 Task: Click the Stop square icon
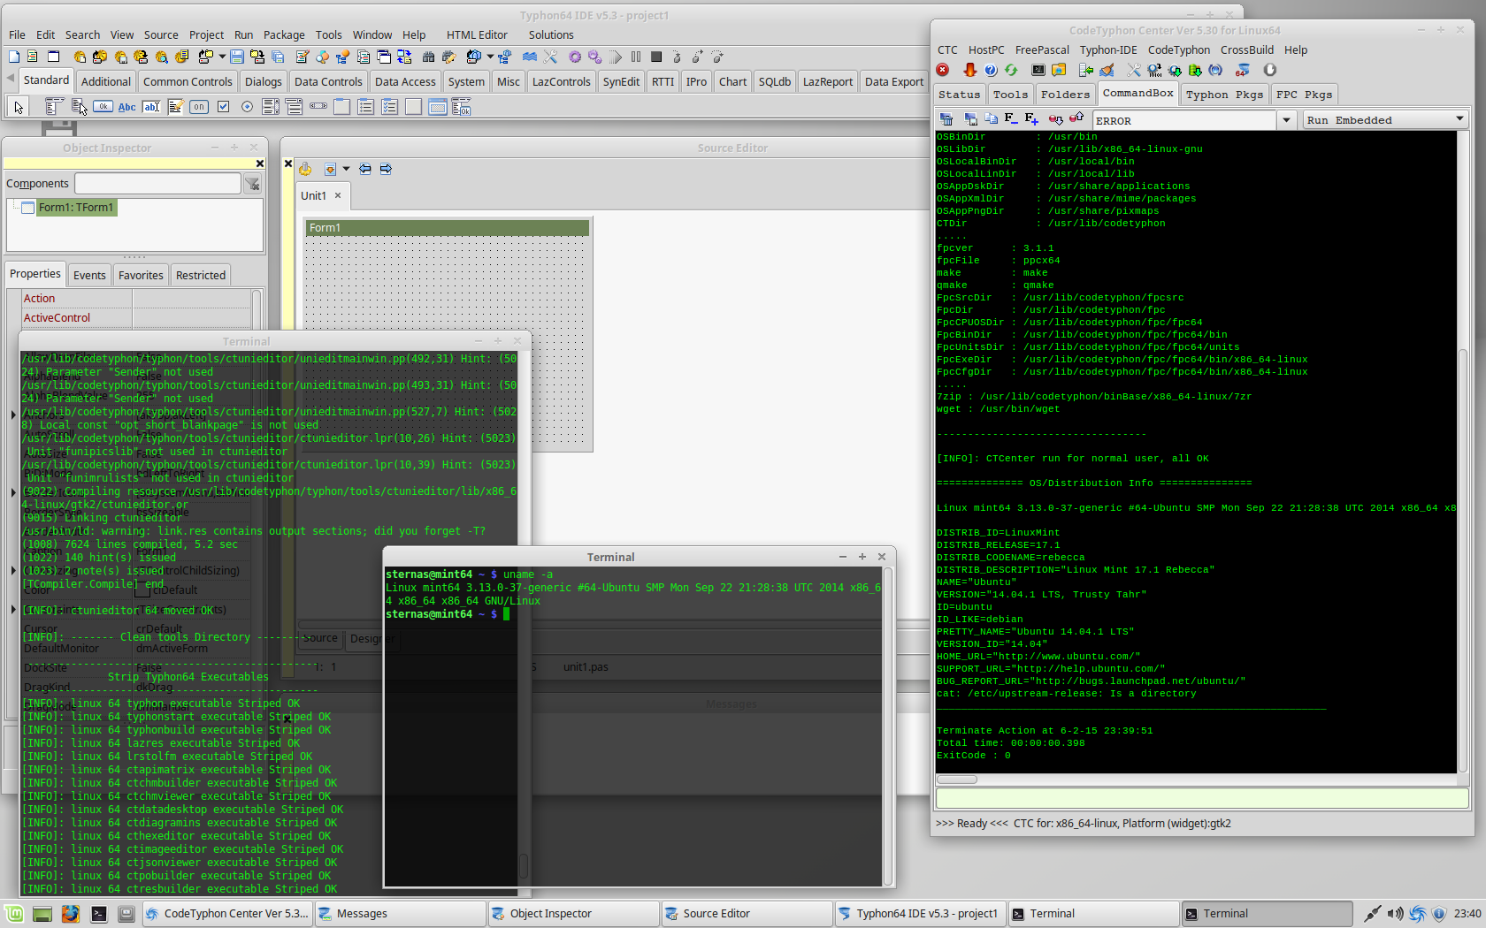coord(656,57)
